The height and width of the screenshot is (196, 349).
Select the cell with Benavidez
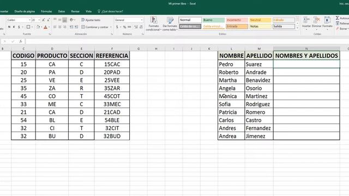tap(259, 80)
